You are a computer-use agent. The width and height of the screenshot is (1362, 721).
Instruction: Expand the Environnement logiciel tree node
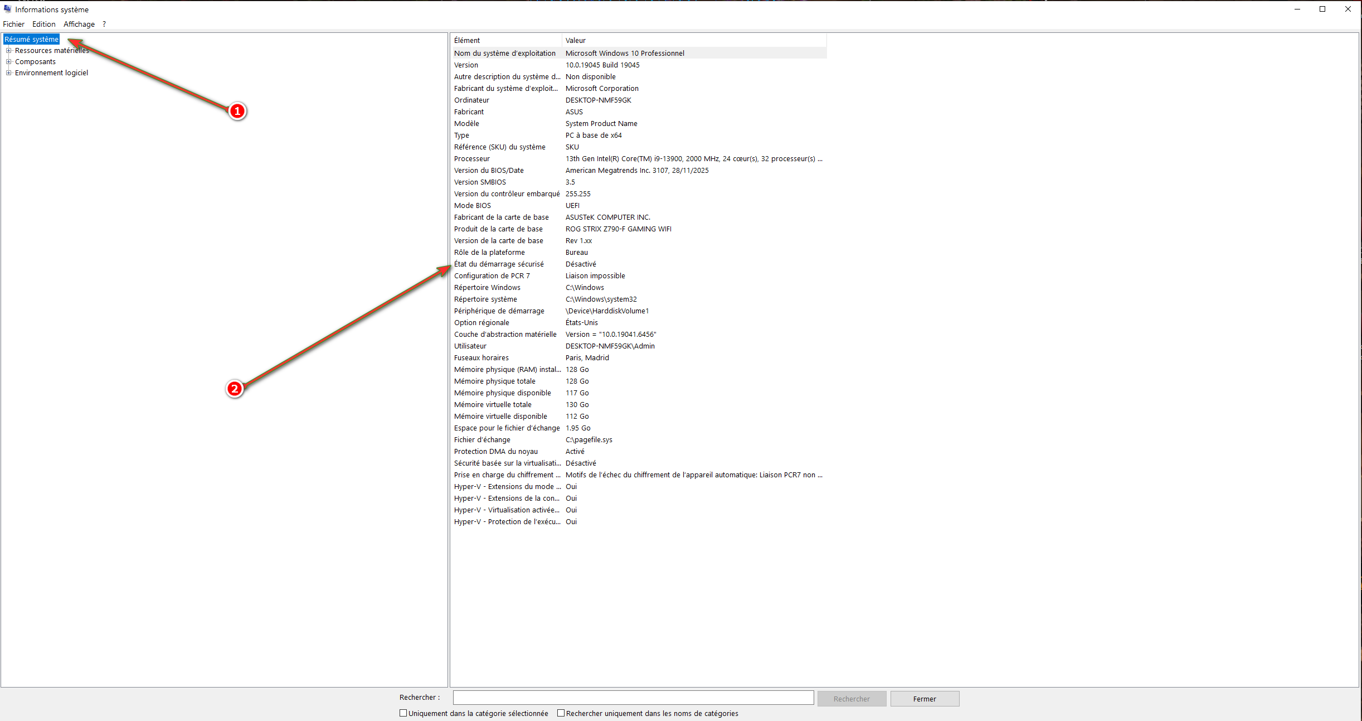point(8,72)
